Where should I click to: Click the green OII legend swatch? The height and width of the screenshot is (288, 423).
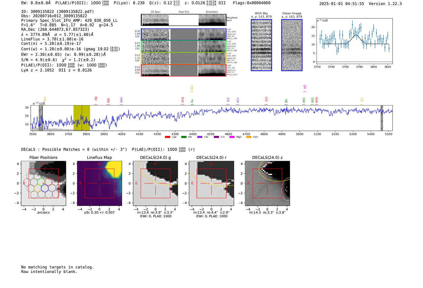184,137
